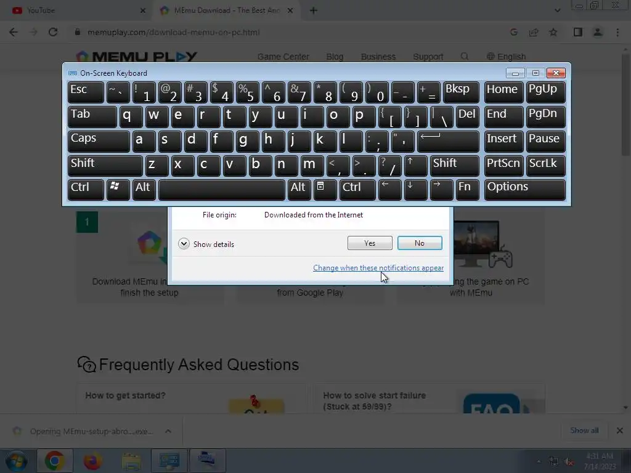631x473 pixels.
Task: Toggle the right Alt key
Action: coord(299,190)
